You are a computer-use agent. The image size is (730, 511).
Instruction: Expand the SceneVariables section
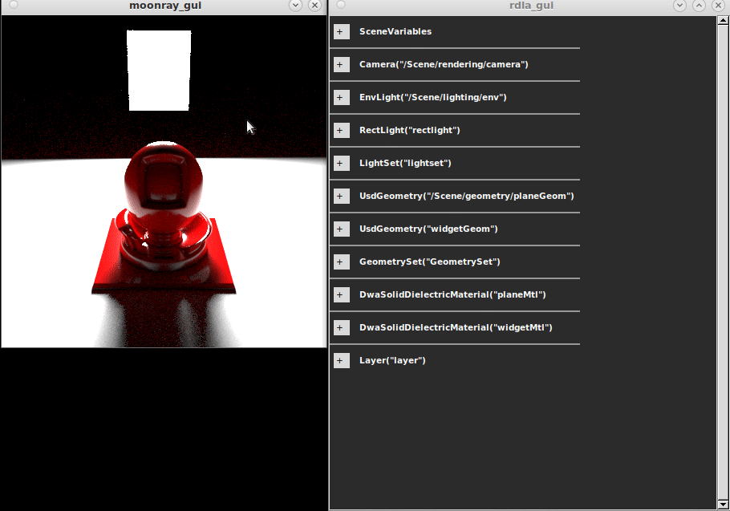(341, 31)
